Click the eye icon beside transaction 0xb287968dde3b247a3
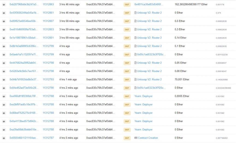The width and height of the screenshot is (236, 143). [4, 5]
